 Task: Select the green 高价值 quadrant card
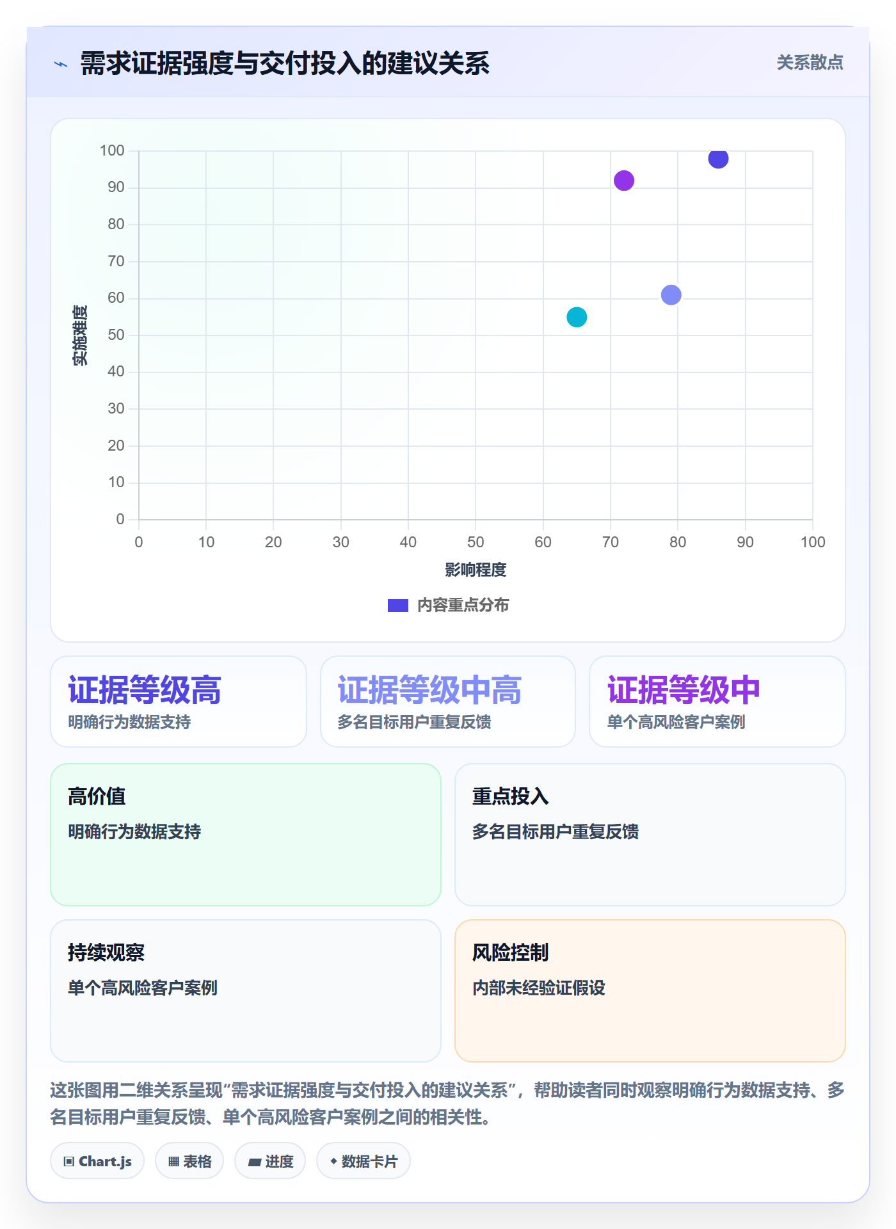(246, 835)
